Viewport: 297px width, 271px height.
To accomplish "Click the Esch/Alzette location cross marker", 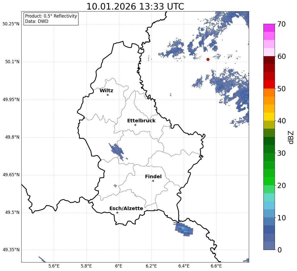I will click(117, 213).
